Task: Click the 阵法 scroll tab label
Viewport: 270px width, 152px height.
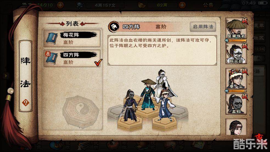Action: (x=26, y=73)
